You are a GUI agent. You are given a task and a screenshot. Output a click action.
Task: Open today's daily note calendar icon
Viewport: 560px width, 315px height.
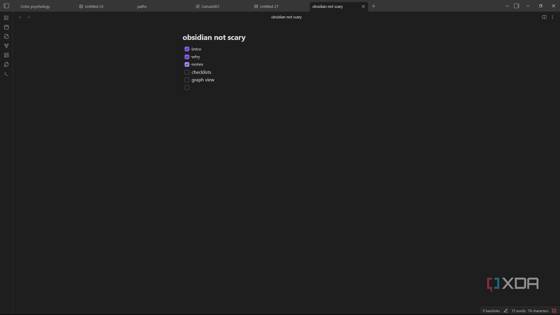(6, 27)
